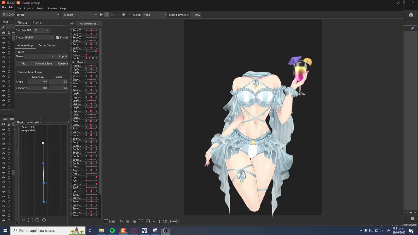418x235 pixels.
Task: Click the Breath parameter slider
Action: 91,51
